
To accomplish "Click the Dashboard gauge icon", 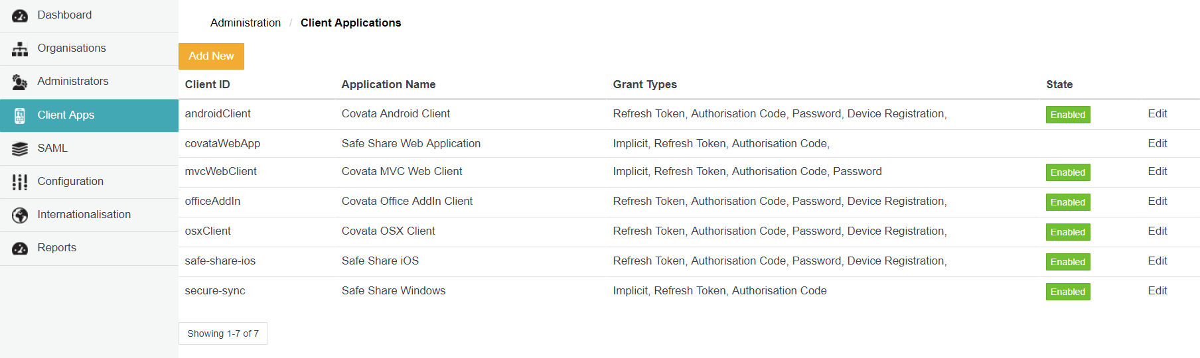I will point(20,15).
